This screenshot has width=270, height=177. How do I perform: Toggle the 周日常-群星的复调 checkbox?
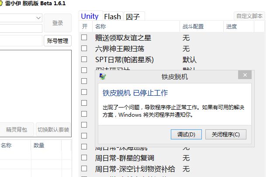tap(84, 157)
